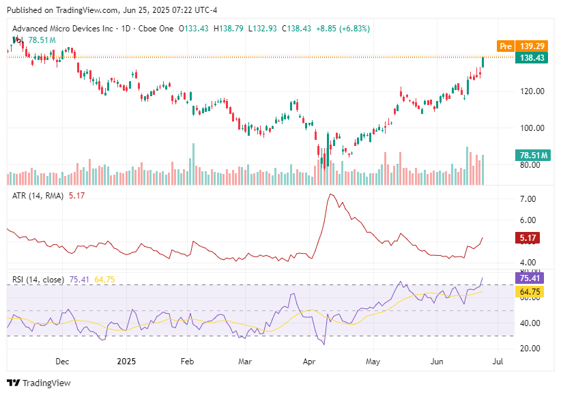Click the 100.00 price axis label

(x=532, y=128)
